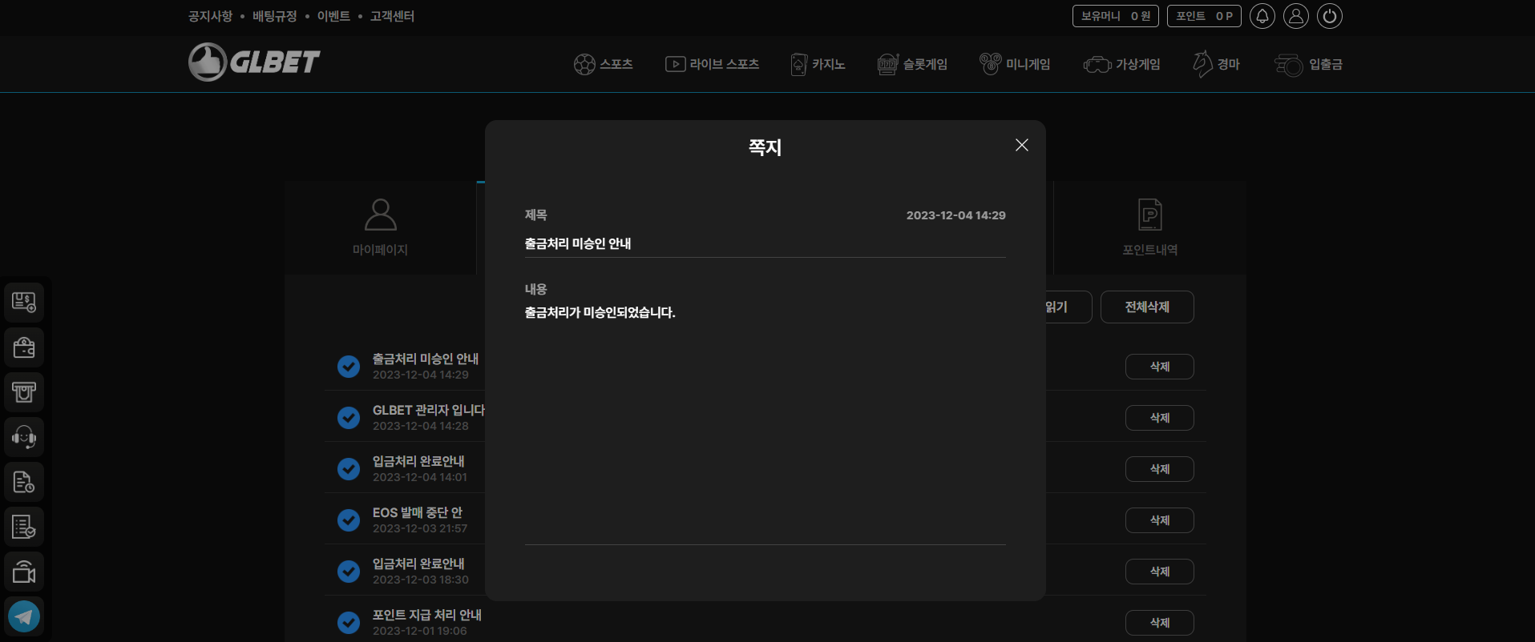Click the 전체삭제 button
The height and width of the screenshot is (642, 1535).
pos(1146,307)
